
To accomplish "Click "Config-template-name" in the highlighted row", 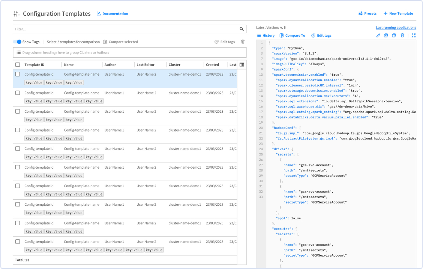I will click(81, 74).
